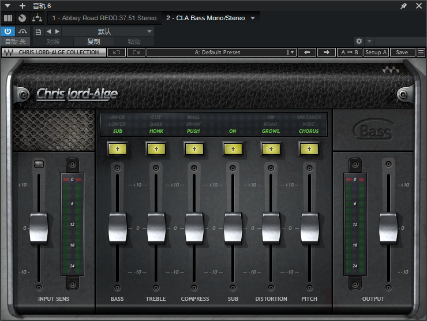Toggle the Pitch mode yellow arrow button
This screenshot has width=427, height=321.
309,149
